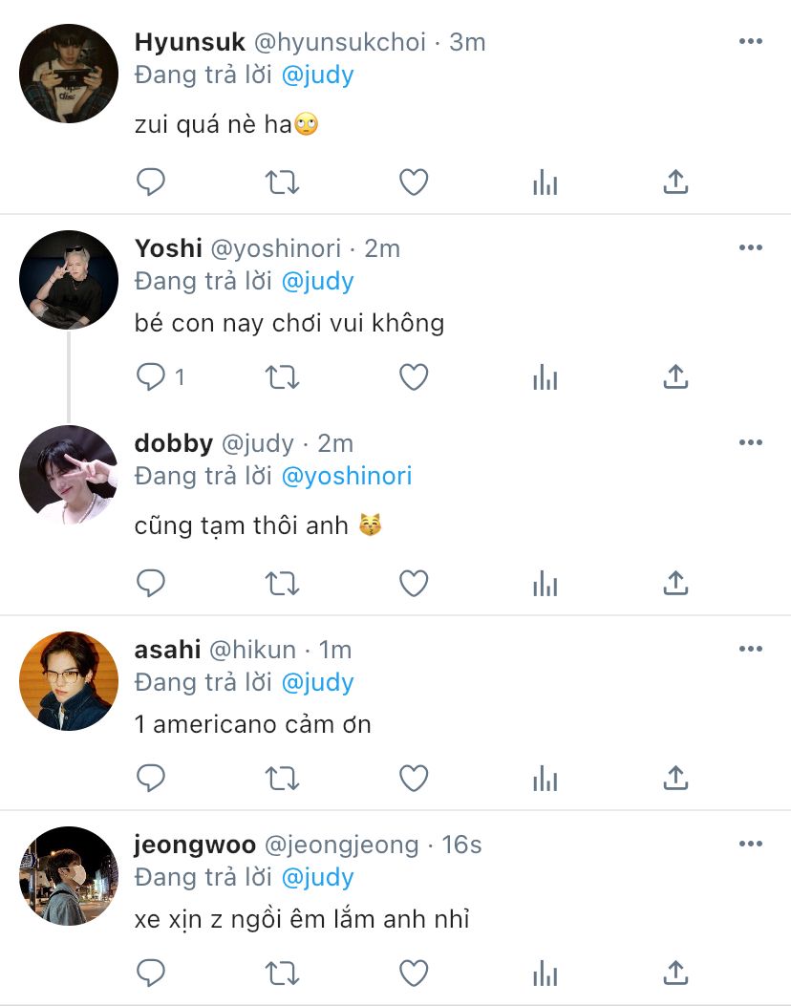Open asahi's profile avatar

click(69, 681)
